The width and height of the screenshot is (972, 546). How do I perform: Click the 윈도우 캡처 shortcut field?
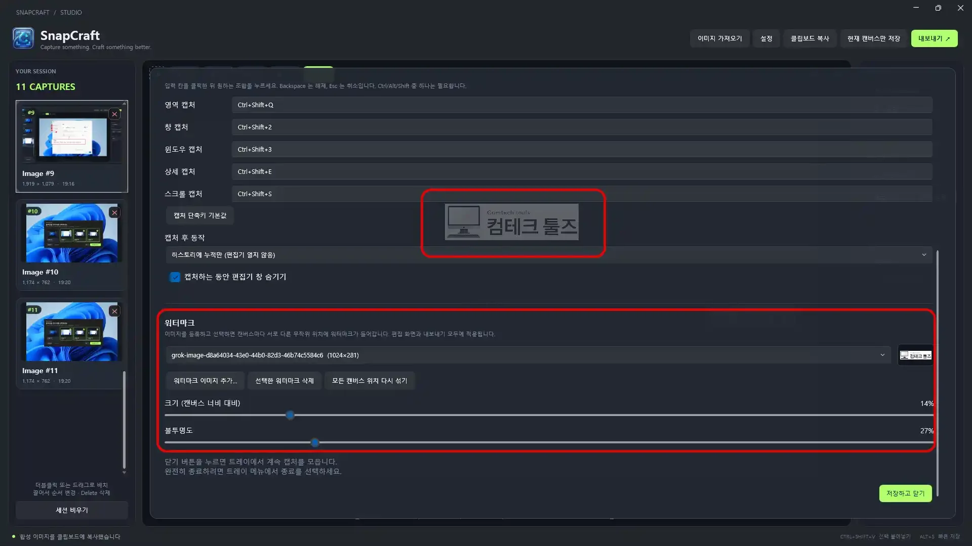(x=582, y=150)
